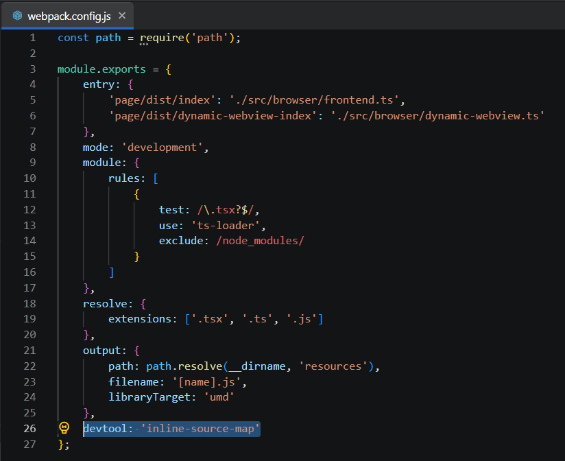This screenshot has width=565, height=461.
Task: Click the '[name].js' filename string
Action: coord(207,382)
